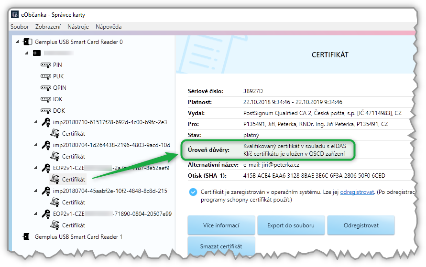The image size is (426, 267).
Task: Select Gemplus USB Smart Card Reader 0 label
Action: pyautogui.click(x=79, y=42)
